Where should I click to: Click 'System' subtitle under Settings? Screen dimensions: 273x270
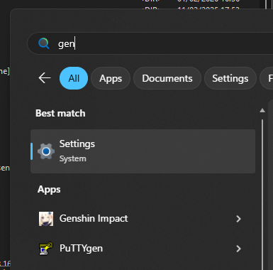(x=72, y=158)
